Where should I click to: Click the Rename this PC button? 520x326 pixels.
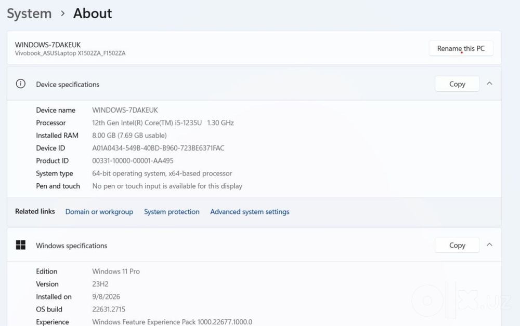click(x=461, y=48)
